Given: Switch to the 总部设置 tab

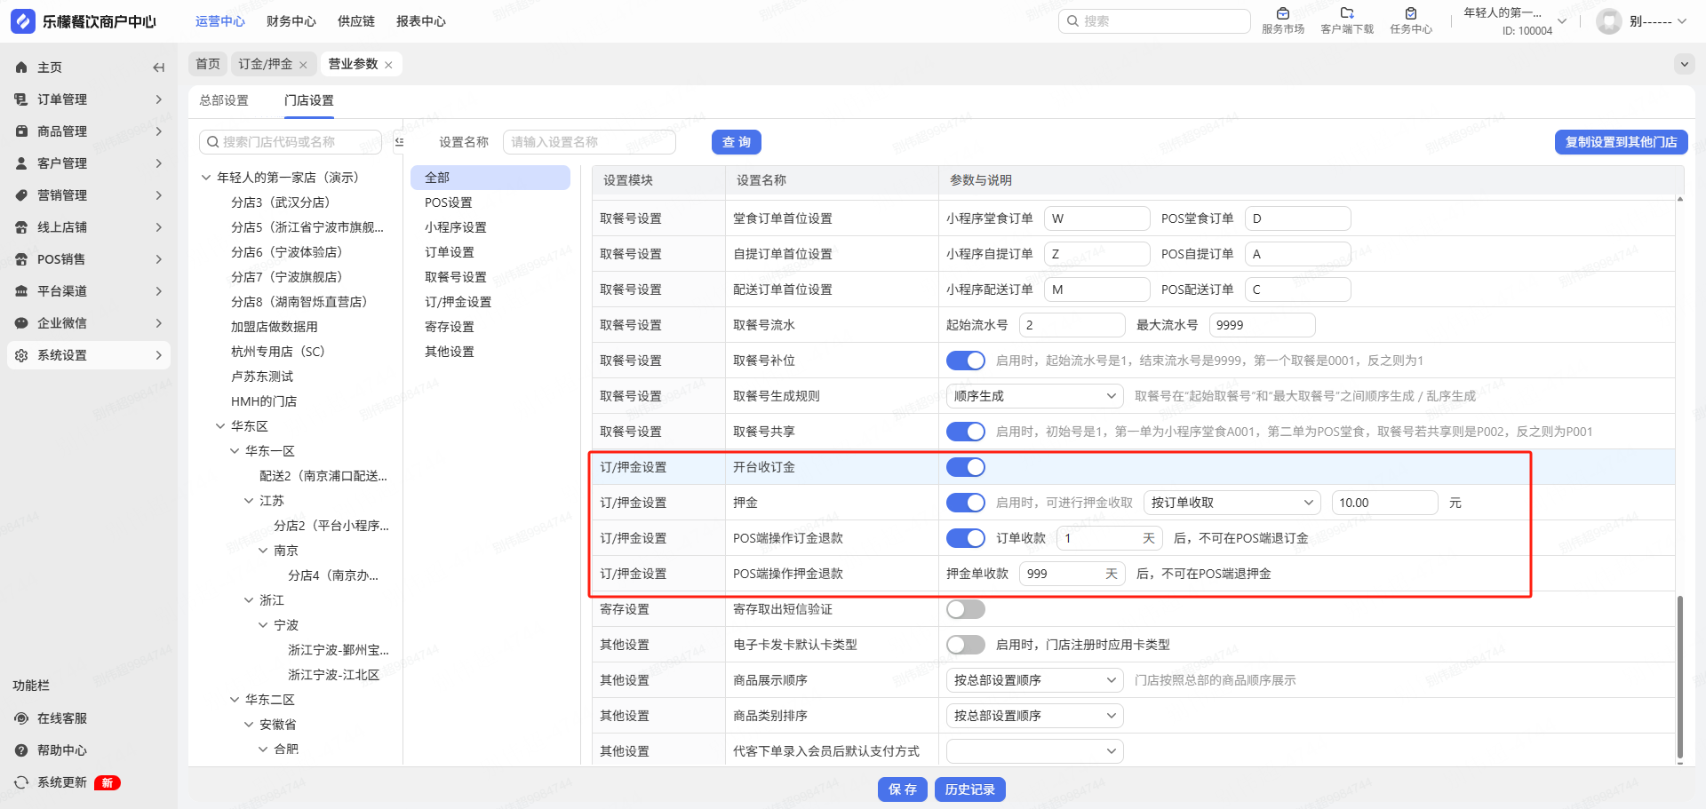Looking at the screenshot, I should coord(224,100).
